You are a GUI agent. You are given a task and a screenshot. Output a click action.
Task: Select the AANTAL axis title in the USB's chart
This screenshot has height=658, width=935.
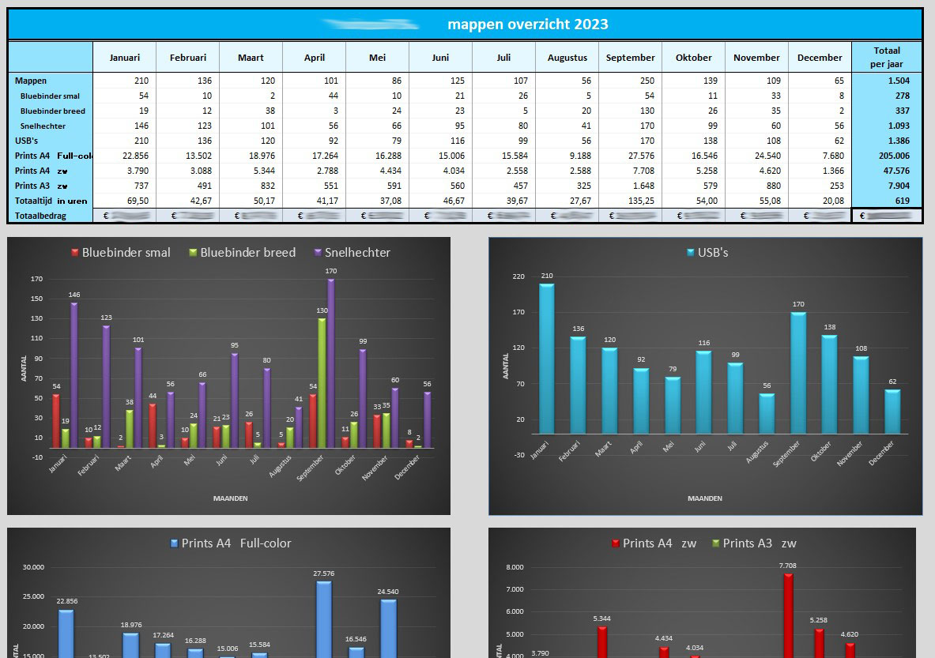pyautogui.click(x=506, y=366)
